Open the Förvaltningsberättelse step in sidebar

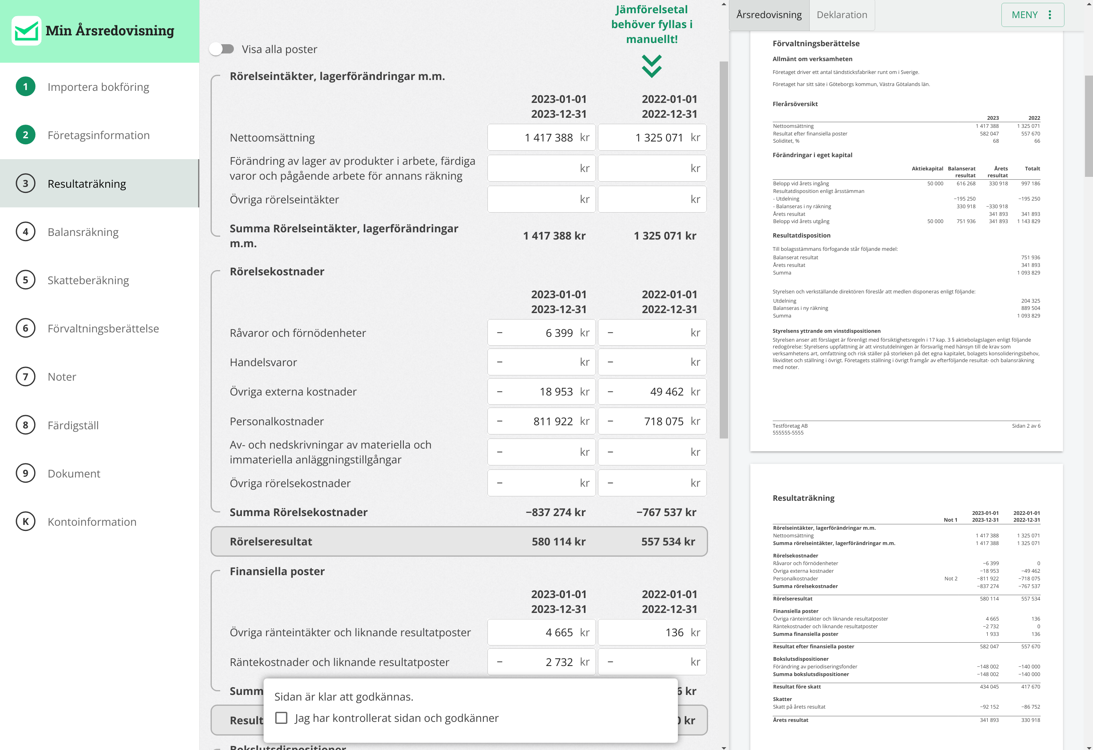coord(103,328)
